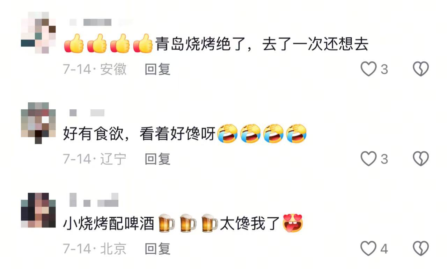Select the comment text 小烧烤配啤酒太馋我了
The height and width of the screenshot is (269, 447).
[183, 224]
